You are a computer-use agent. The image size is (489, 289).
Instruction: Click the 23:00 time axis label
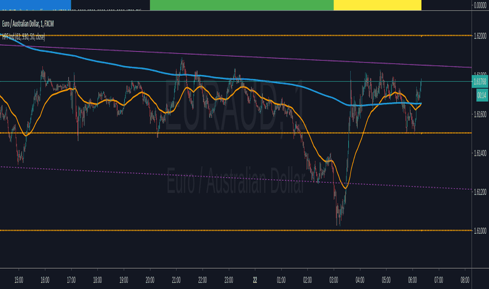pos(229,280)
